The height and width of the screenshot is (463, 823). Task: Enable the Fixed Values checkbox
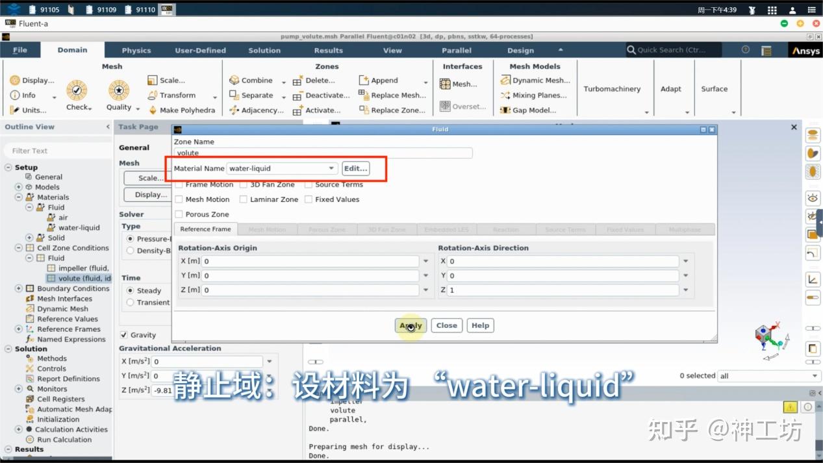click(x=309, y=199)
